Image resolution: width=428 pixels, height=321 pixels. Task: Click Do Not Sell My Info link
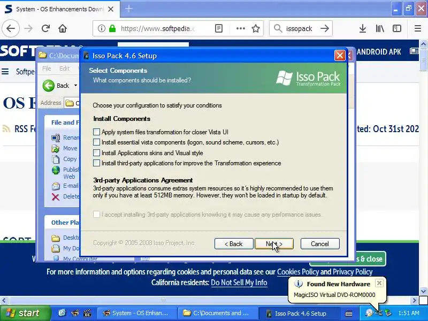point(239,282)
